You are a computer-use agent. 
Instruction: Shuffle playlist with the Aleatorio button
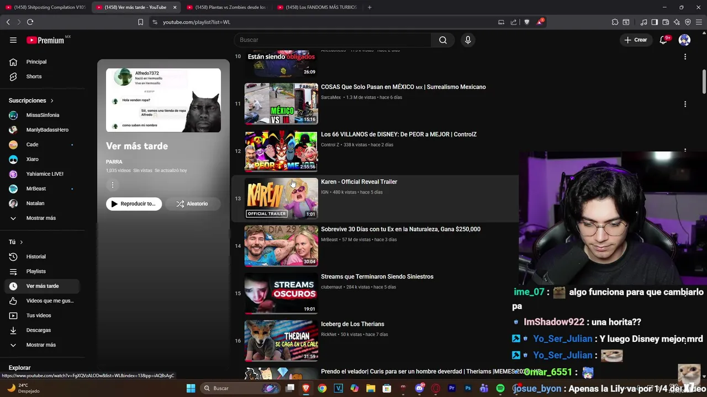pos(192,203)
